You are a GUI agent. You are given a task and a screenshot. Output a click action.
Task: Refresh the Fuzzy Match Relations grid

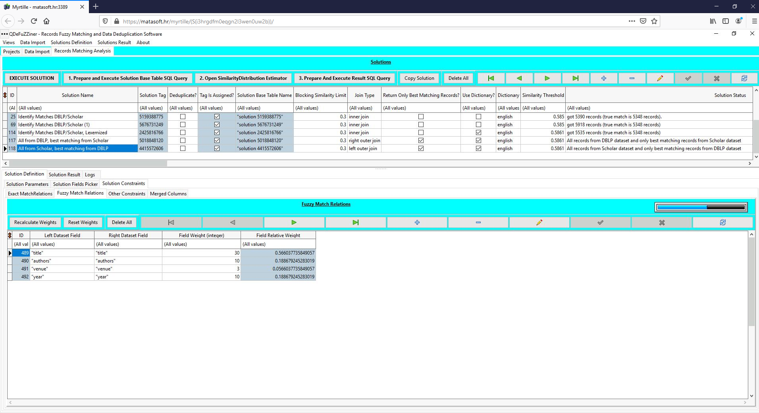click(722, 222)
